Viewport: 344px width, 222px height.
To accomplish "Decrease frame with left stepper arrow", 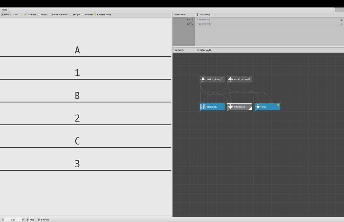I will tap(3, 219).
